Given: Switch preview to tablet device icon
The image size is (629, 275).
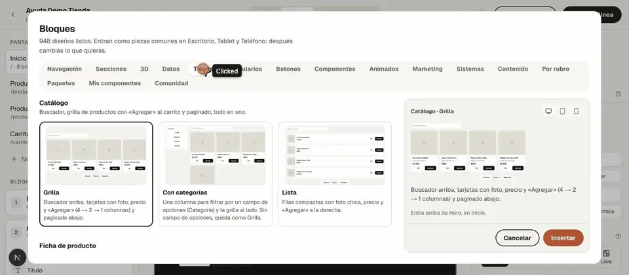Looking at the screenshot, I should point(562,111).
